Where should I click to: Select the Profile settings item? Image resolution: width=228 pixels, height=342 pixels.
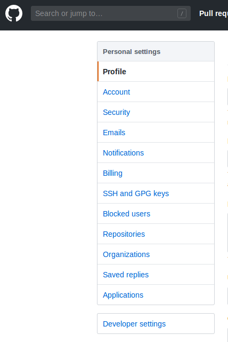pos(156,72)
